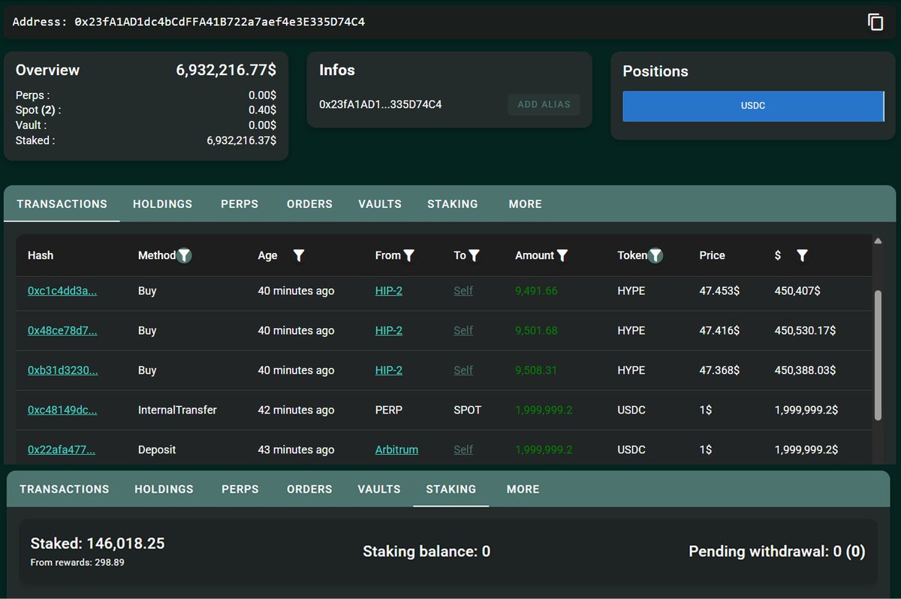Open the Method column filter
Viewport: 901px width, 599px height.
coord(184,255)
